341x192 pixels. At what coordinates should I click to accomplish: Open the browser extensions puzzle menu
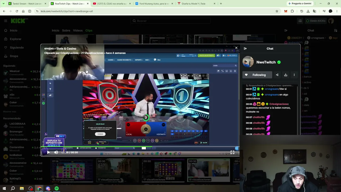tap(292, 11)
